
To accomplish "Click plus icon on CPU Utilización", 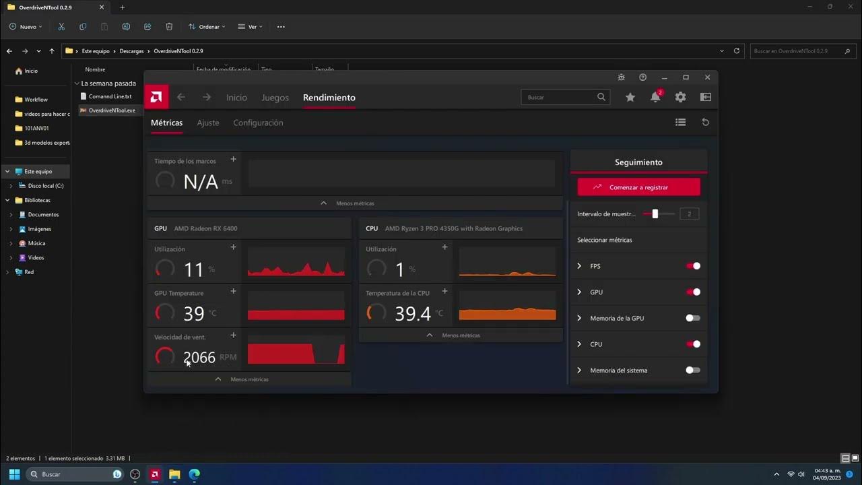I will [444, 247].
